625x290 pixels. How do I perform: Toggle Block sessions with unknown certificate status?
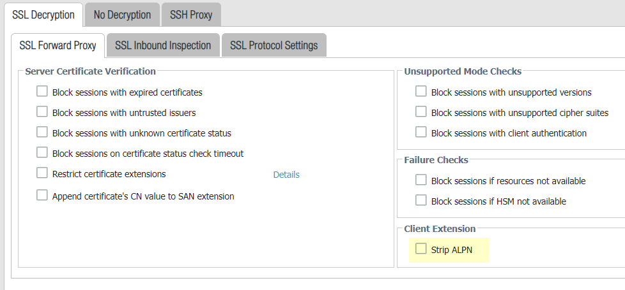click(x=42, y=133)
